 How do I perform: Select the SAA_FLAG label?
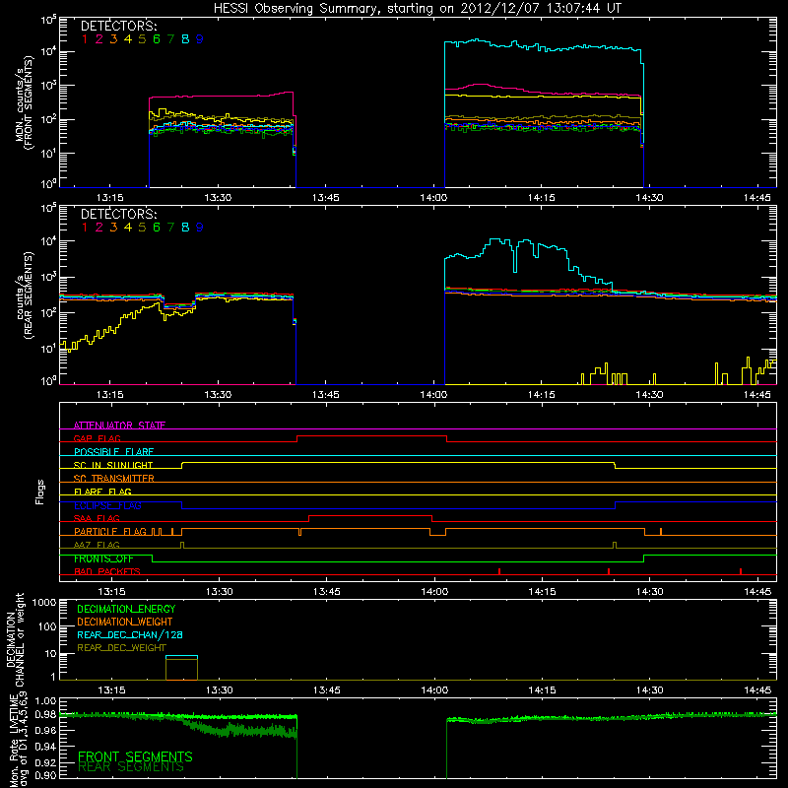pyautogui.click(x=97, y=518)
